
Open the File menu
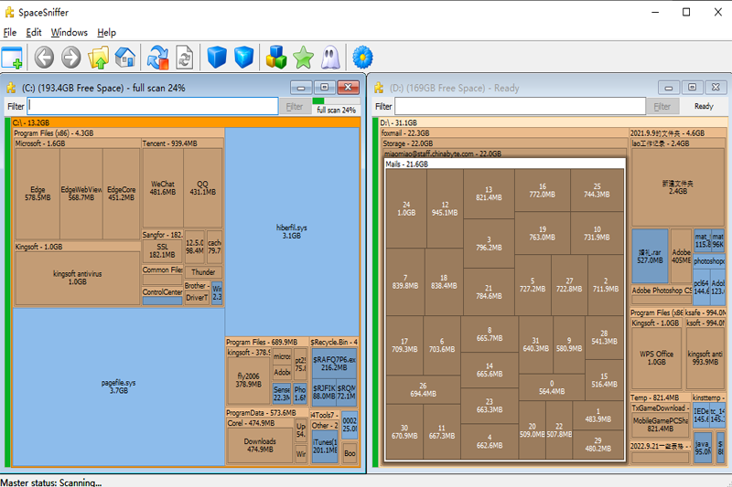(10, 32)
